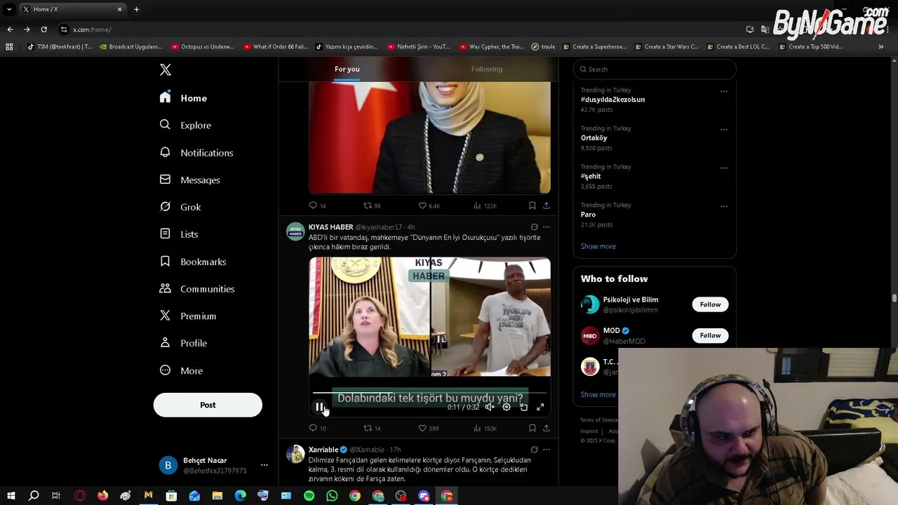Open Messages from the sidebar
The width and height of the screenshot is (898, 505).
click(x=189, y=180)
